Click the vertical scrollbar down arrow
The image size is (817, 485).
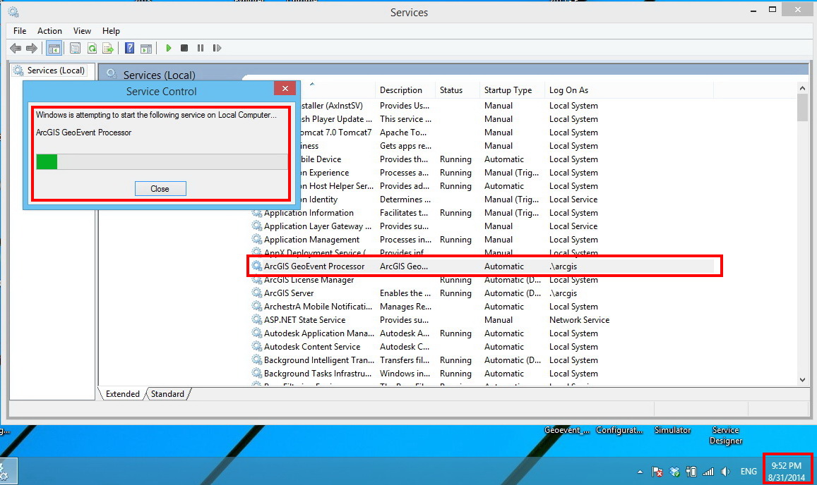point(802,380)
